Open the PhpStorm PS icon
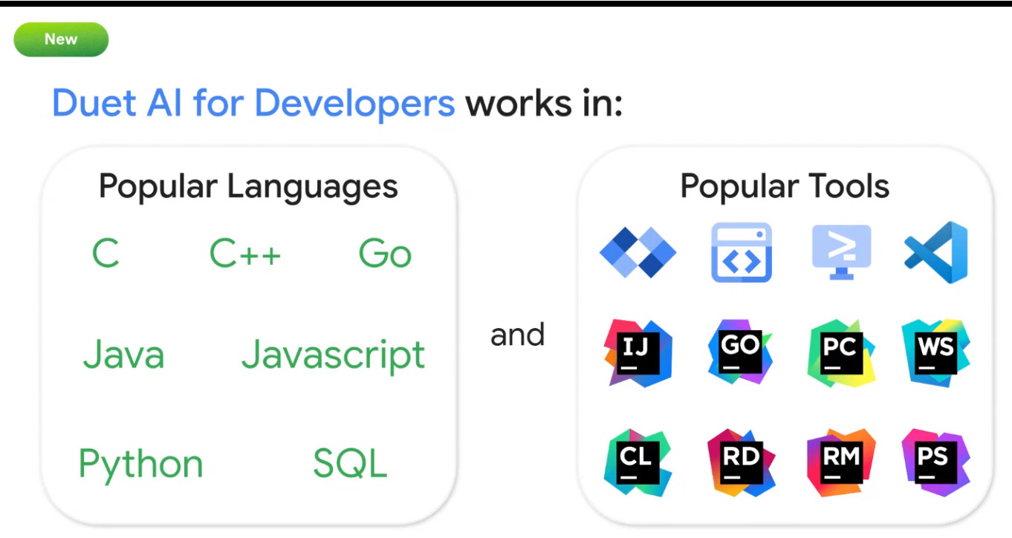Viewport: 1012px width, 538px height. pyautogui.click(x=936, y=462)
